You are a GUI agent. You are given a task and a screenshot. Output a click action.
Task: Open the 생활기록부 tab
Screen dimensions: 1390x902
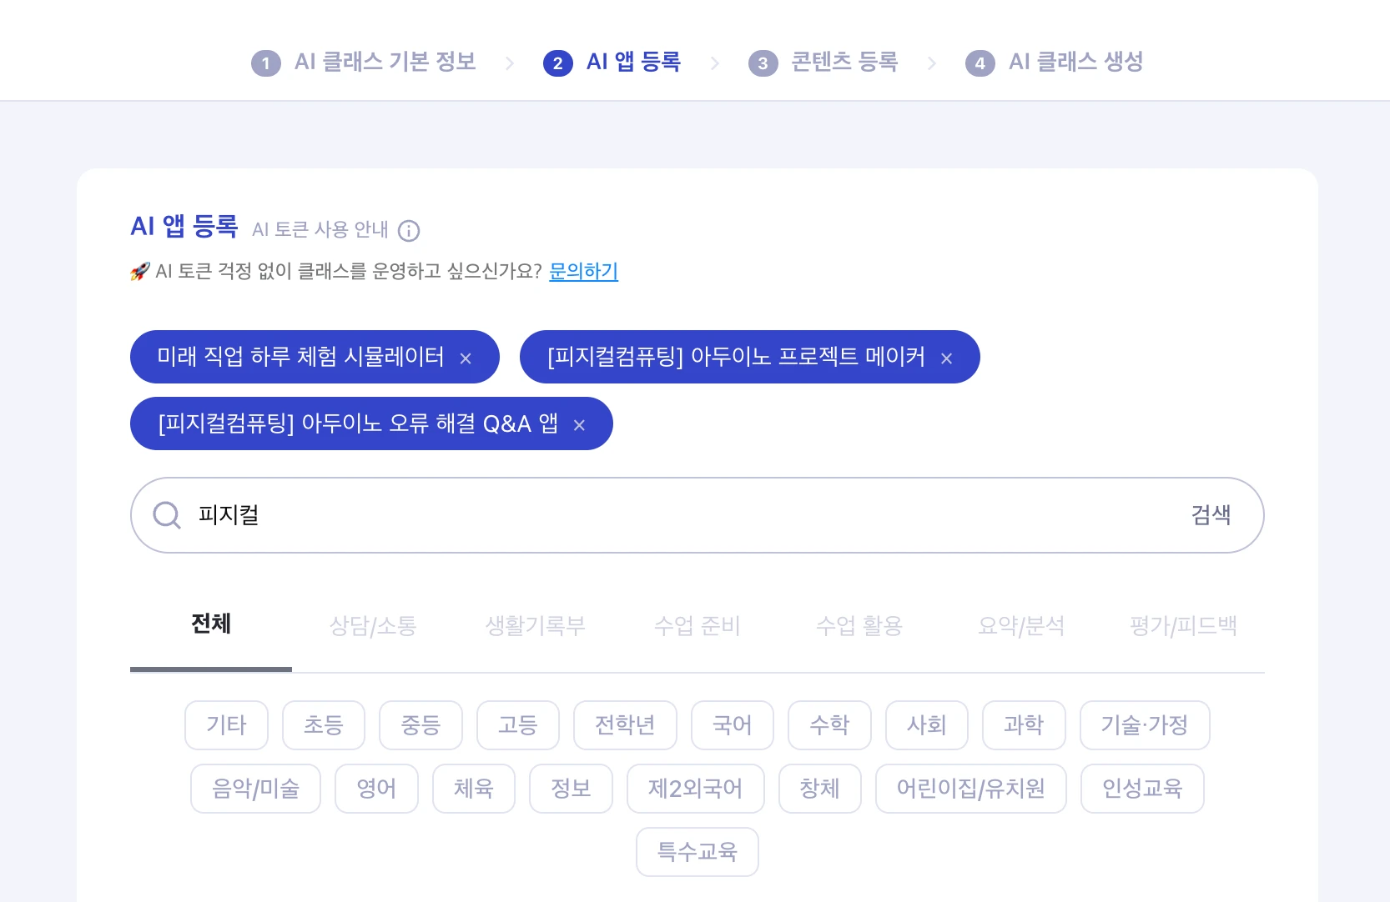[536, 626]
